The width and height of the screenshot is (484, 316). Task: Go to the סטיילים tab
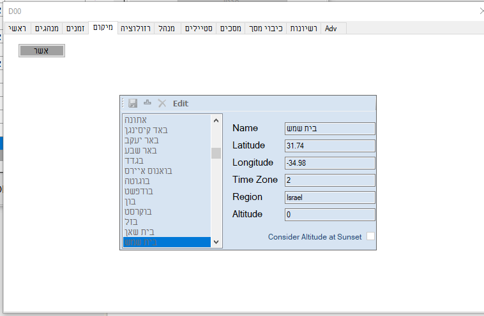[x=200, y=29]
